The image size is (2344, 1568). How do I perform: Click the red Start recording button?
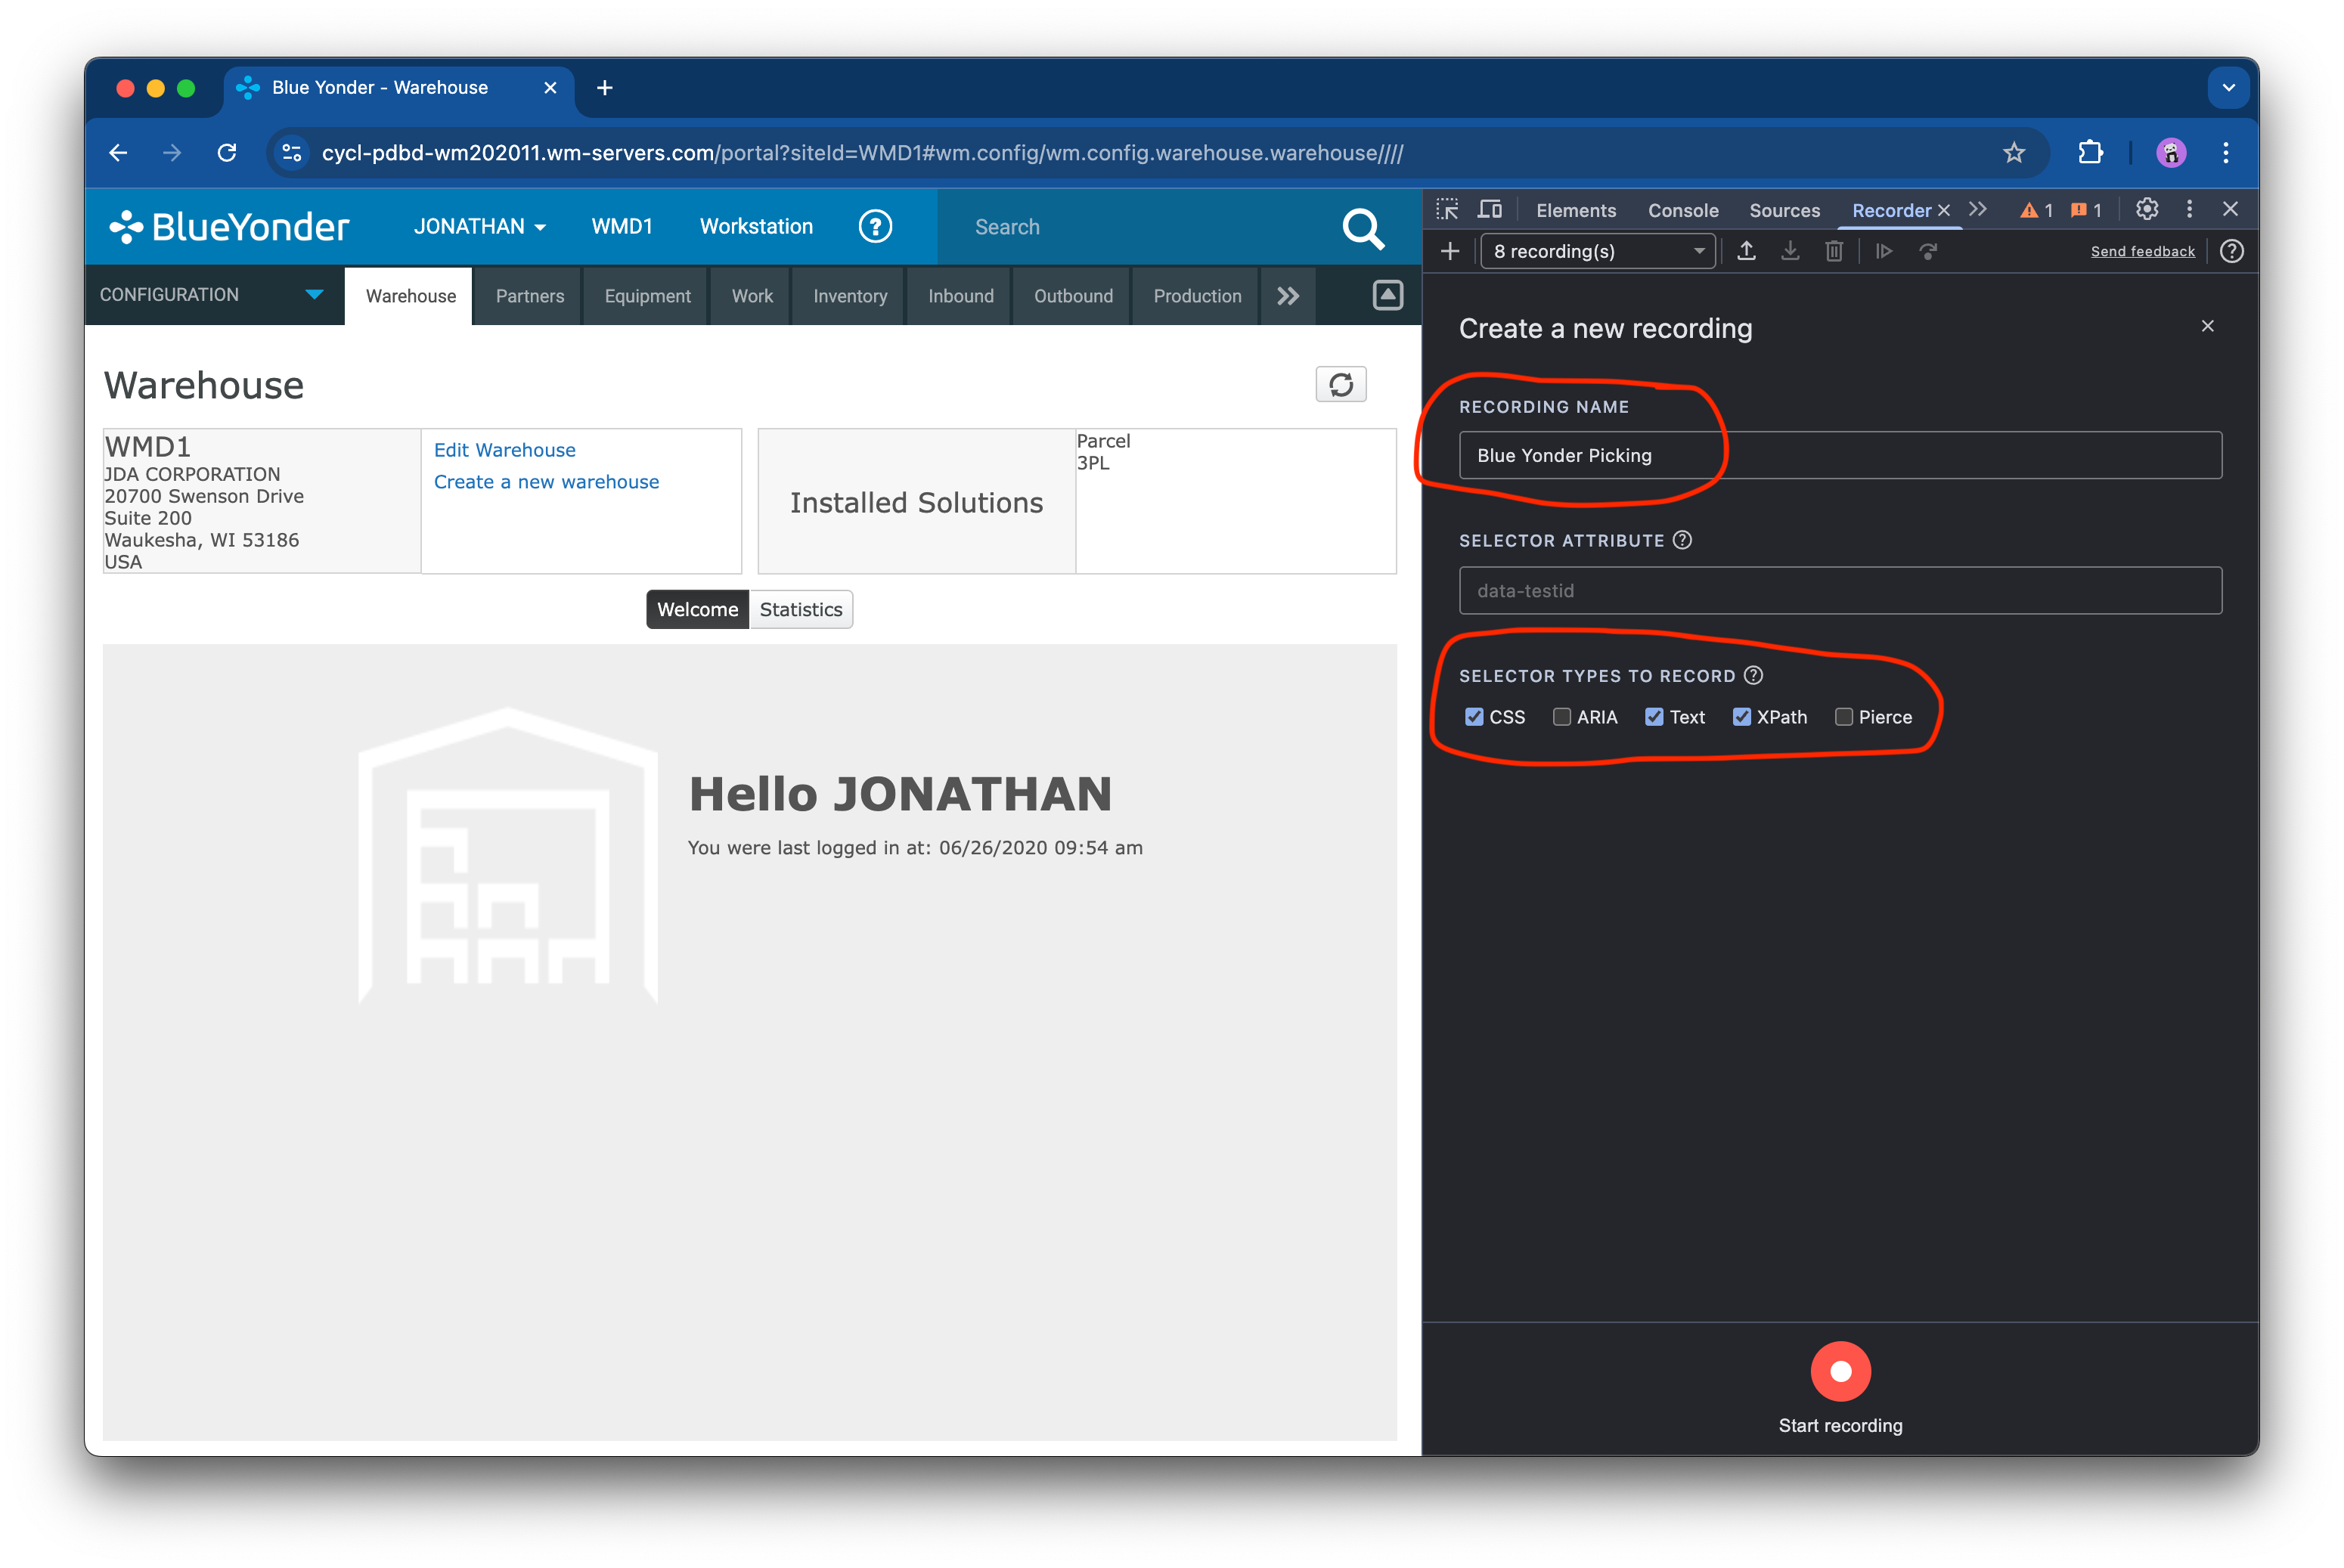coord(1840,1371)
